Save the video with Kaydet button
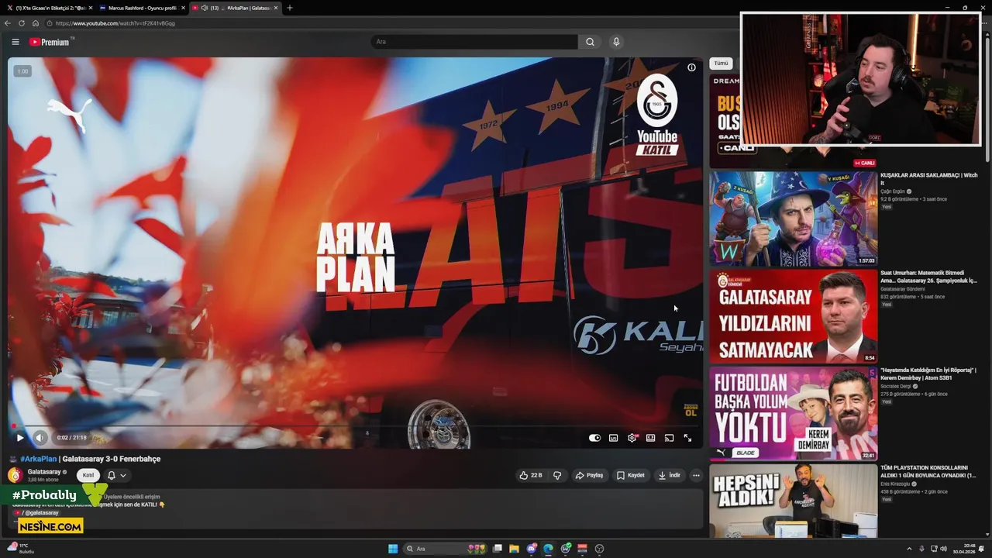Image resolution: width=992 pixels, height=558 pixels. tap(630, 475)
